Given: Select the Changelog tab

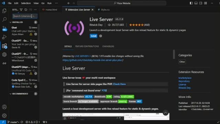Looking at the screenshot, I should pos(108,46).
